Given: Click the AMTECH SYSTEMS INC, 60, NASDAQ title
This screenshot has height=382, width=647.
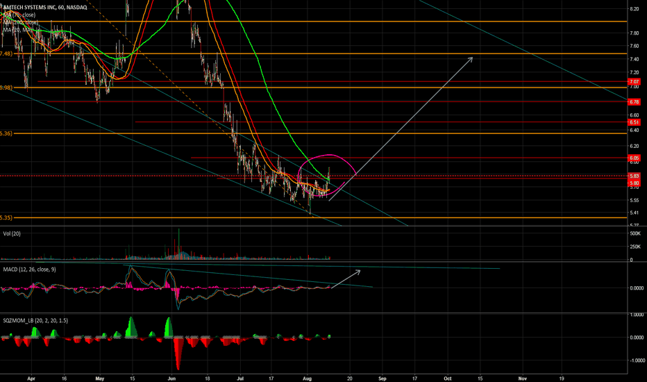Looking at the screenshot, I should 45,8.
